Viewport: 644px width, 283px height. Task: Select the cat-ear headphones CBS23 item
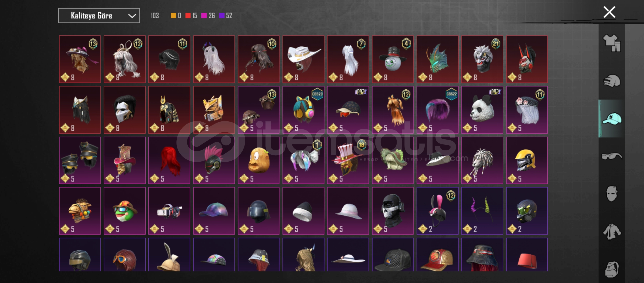[303, 110]
